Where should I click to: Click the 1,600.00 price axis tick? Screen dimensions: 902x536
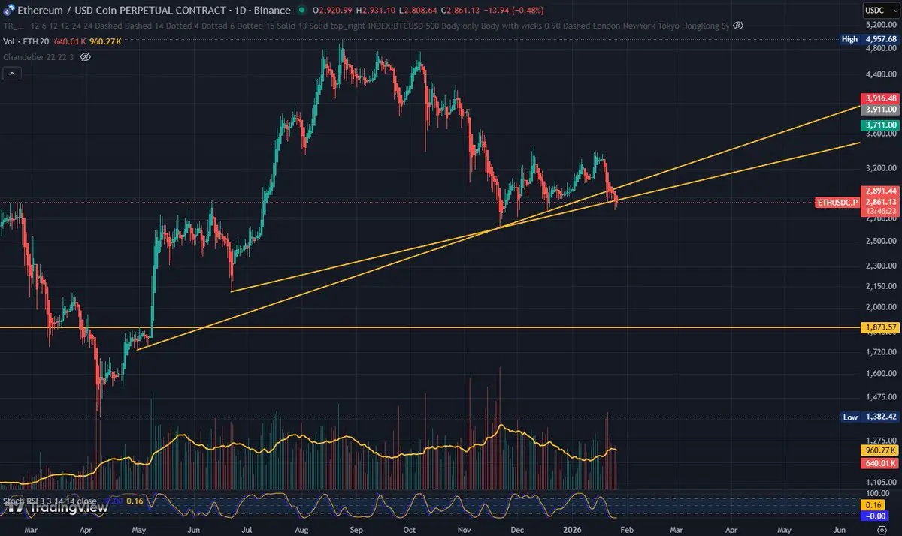(x=879, y=373)
